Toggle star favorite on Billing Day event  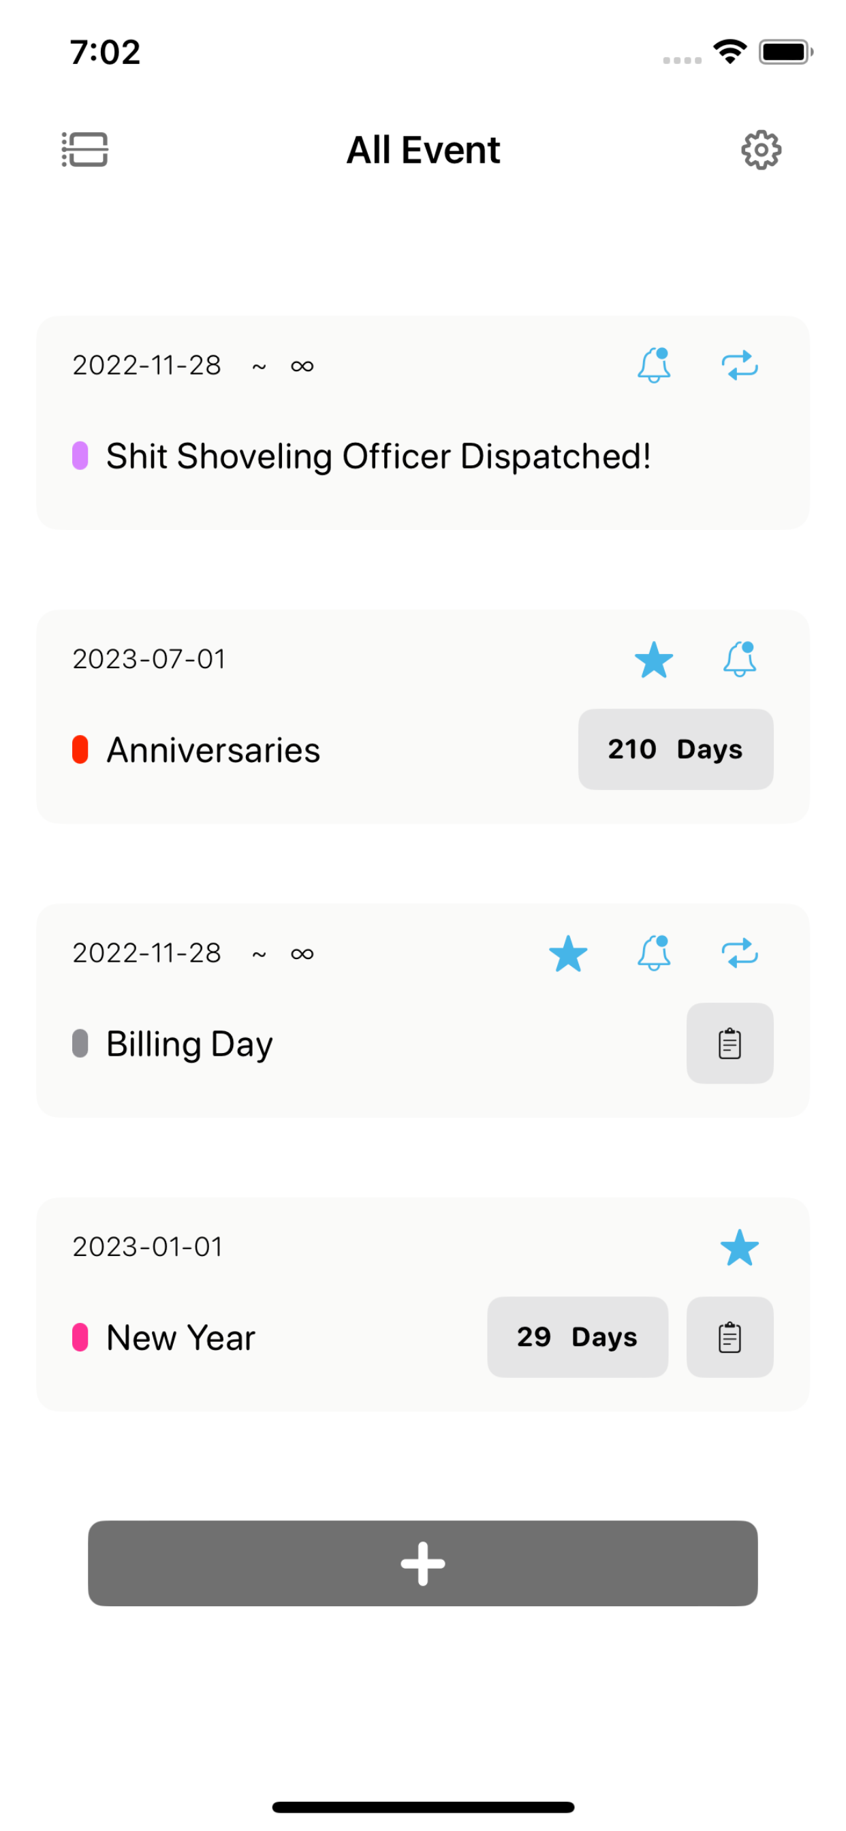pos(568,953)
